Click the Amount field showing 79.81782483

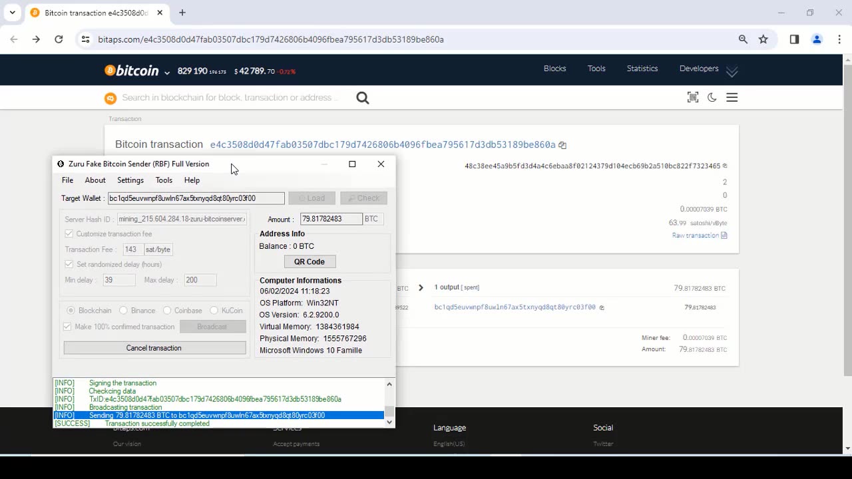[x=331, y=219]
